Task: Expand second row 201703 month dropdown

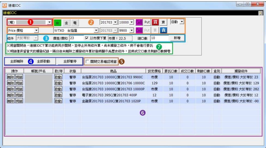Action: [x=115, y=30]
